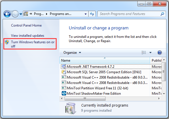The image size is (169, 119).
Task: Click the horizontal scrollbar right arrow
Action: [x=159, y=98]
